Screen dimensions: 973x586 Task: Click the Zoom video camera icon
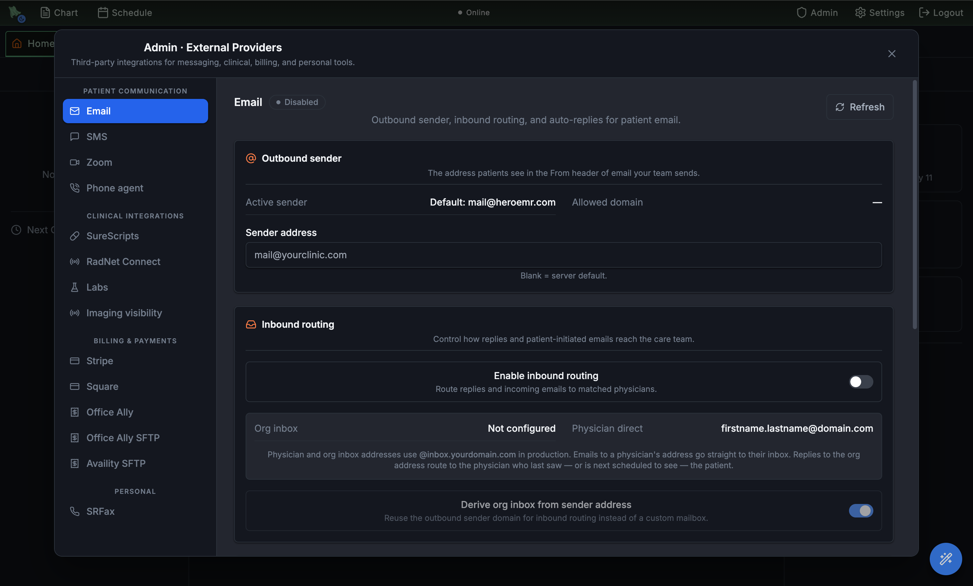[x=75, y=162]
